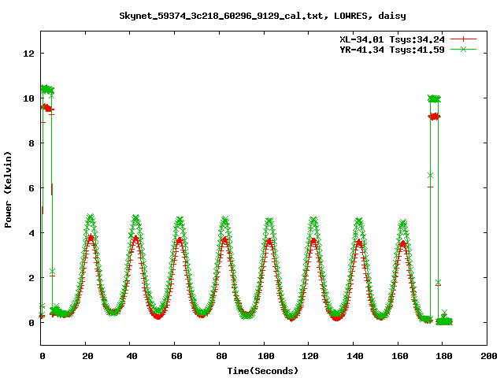Click the x-axis tick label 160
This screenshot has width=504, height=378.
coord(400,356)
